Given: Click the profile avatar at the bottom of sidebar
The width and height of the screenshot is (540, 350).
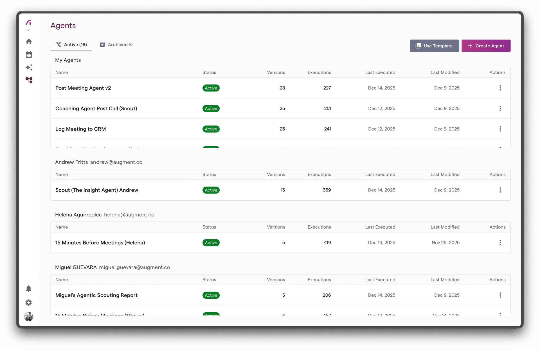Looking at the screenshot, I should point(28,317).
